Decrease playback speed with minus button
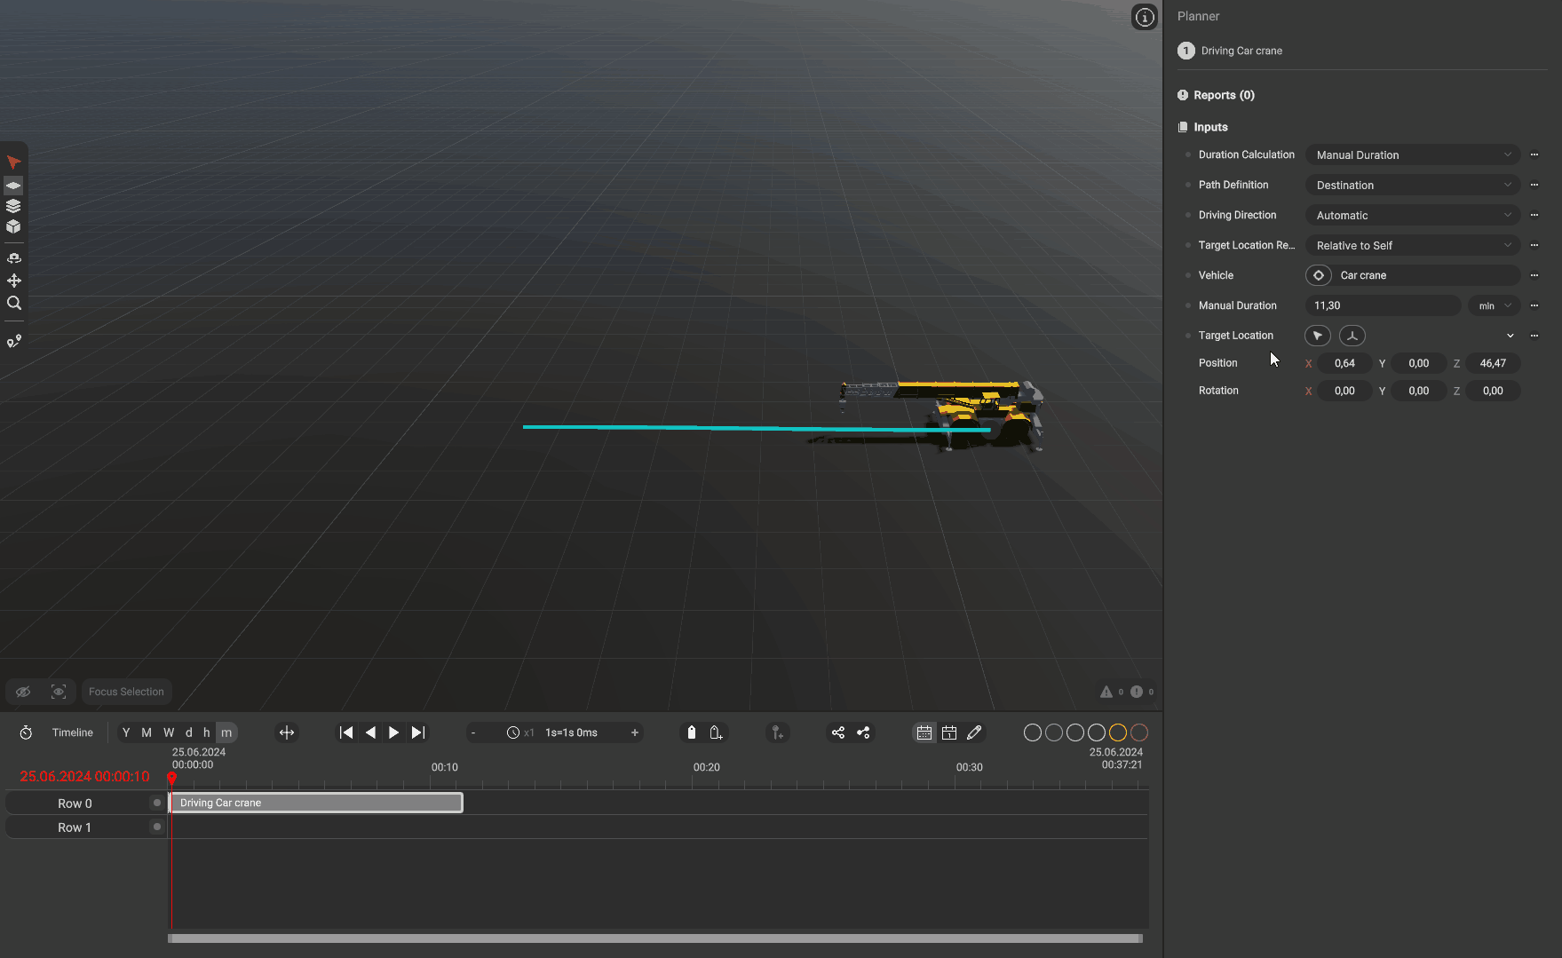 (x=473, y=732)
